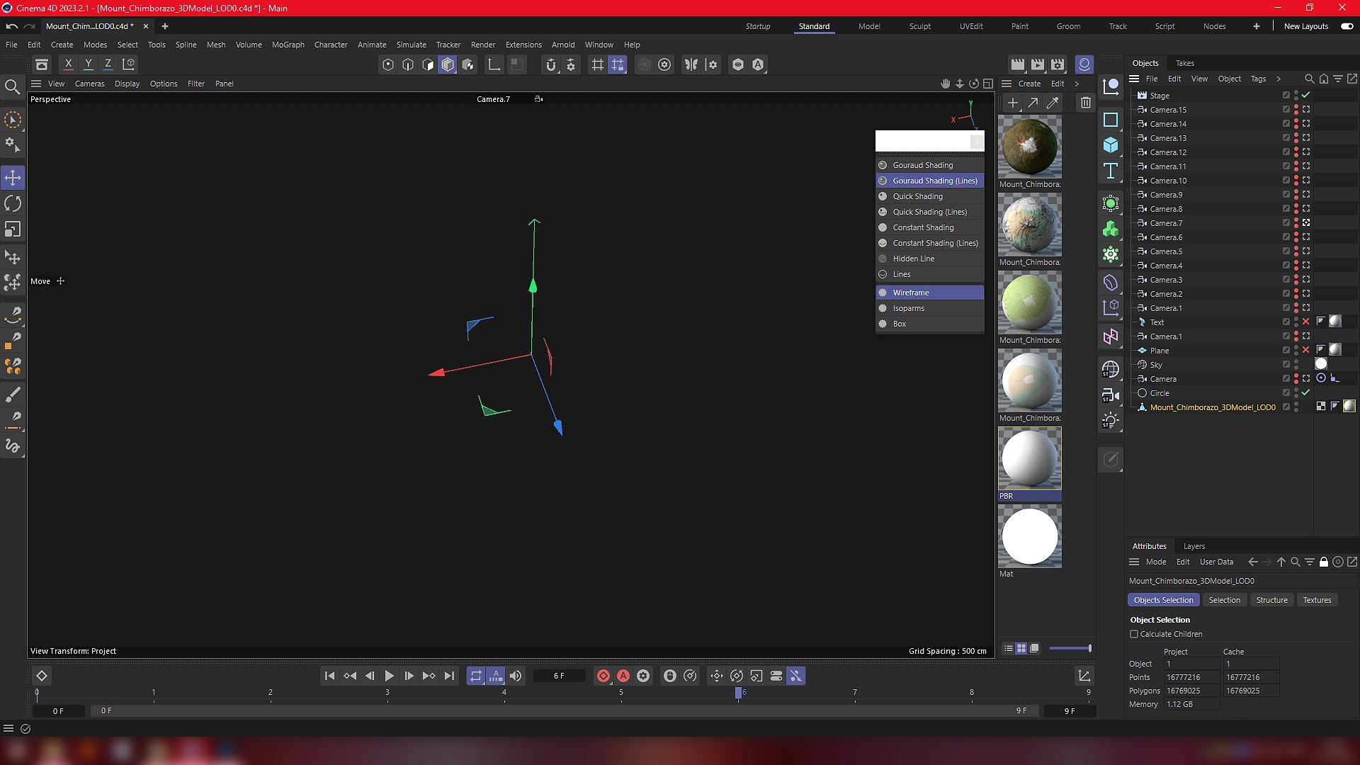1360x765 pixels.
Task: Switch to the Sculpt layout tab
Action: 919,26
